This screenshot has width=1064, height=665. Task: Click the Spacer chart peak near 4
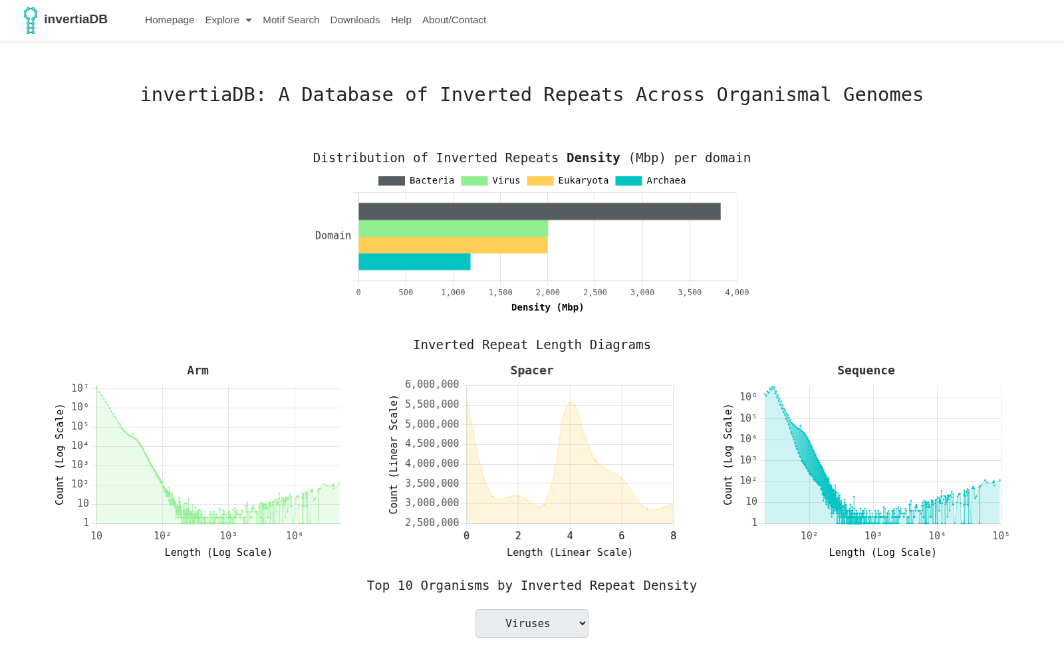[x=571, y=402]
